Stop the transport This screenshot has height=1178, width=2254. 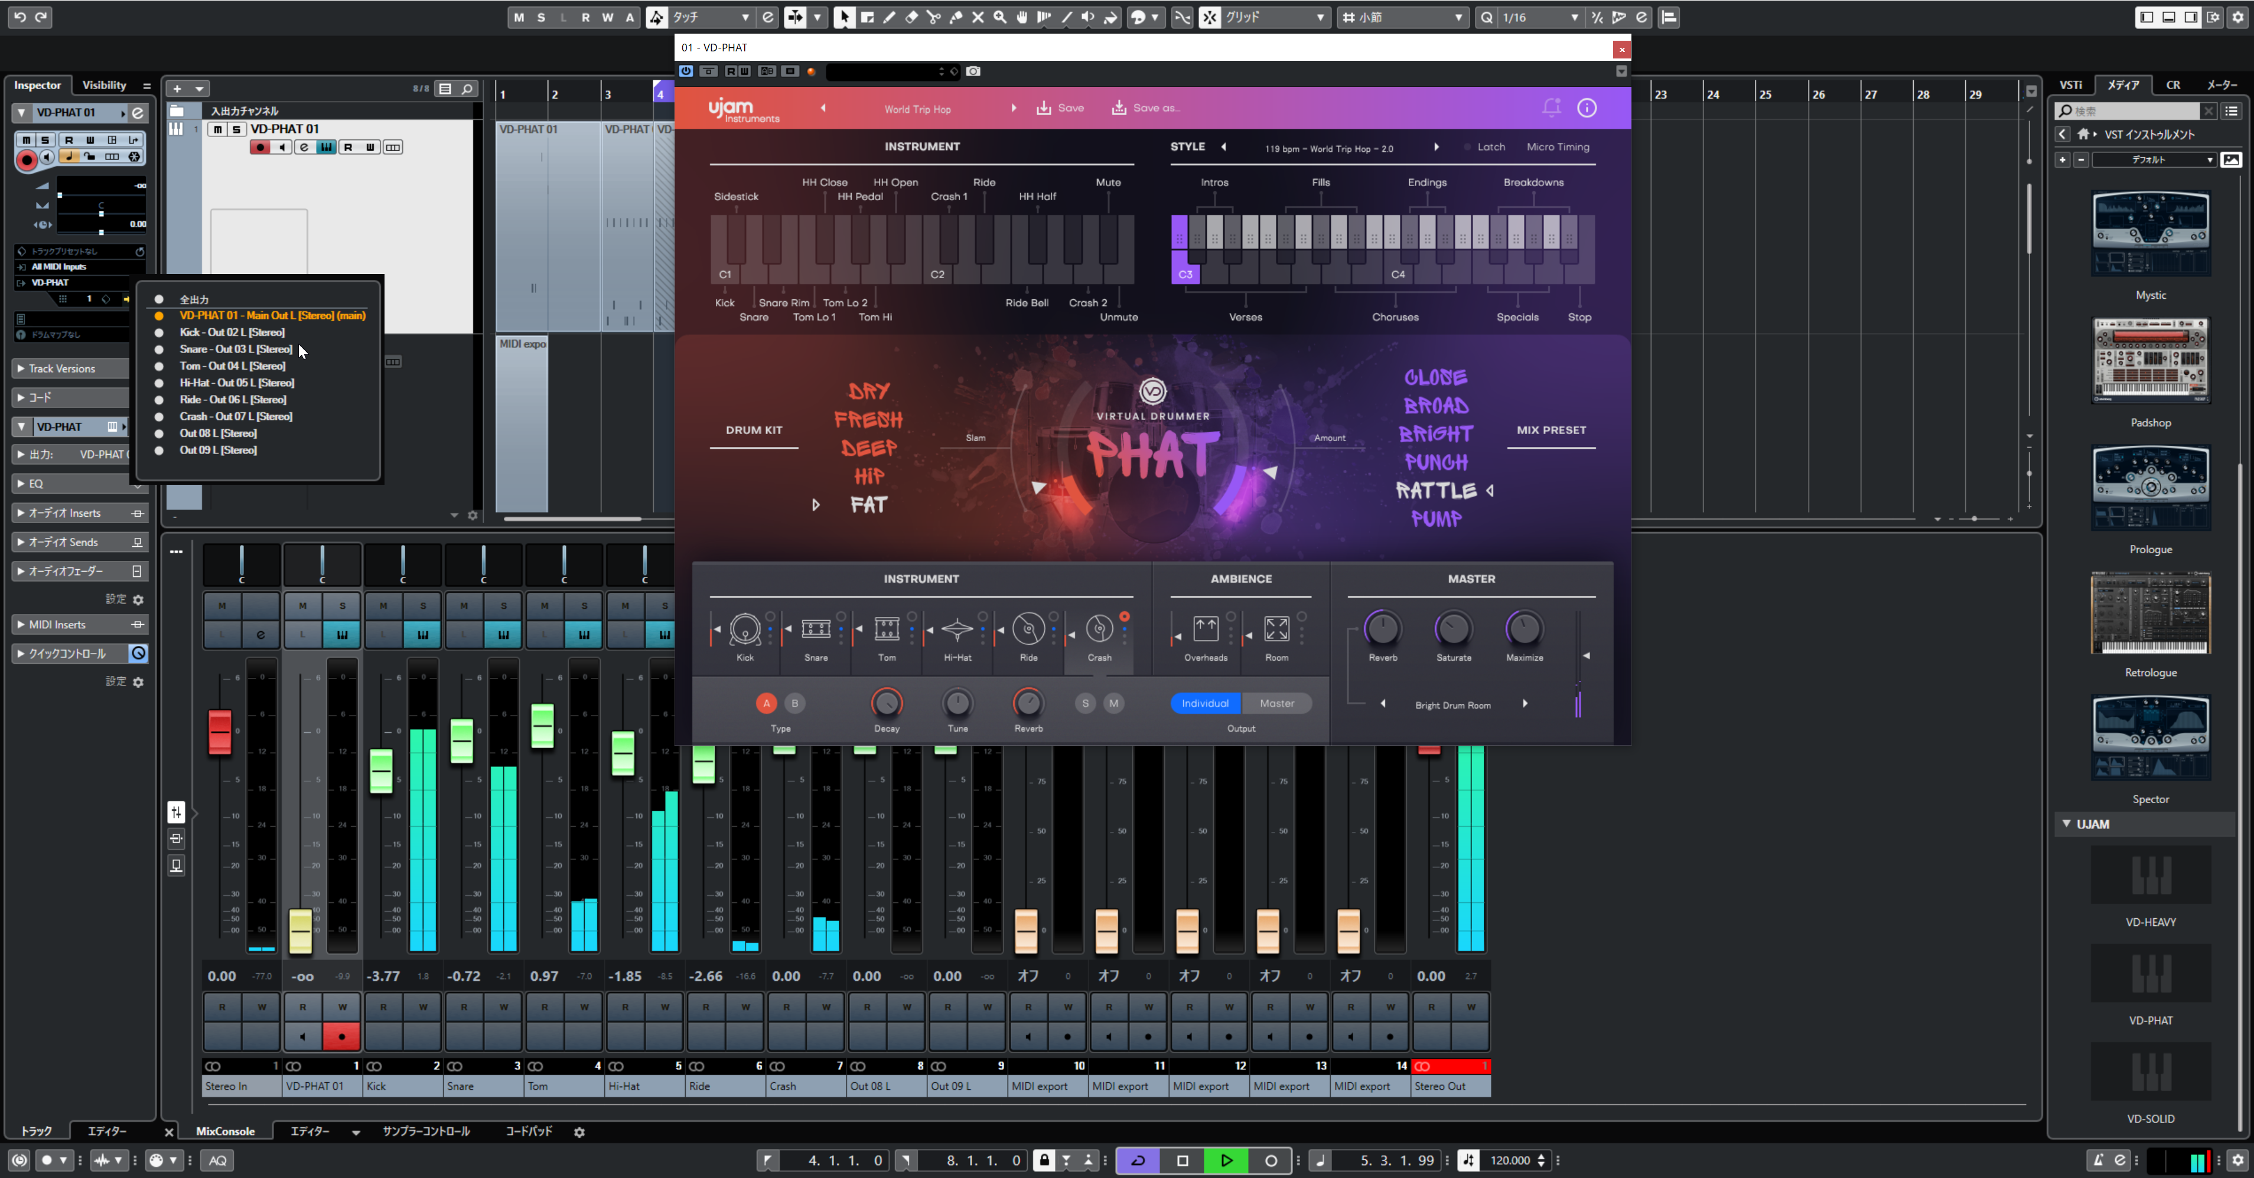pyautogui.click(x=1182, y=1160)
